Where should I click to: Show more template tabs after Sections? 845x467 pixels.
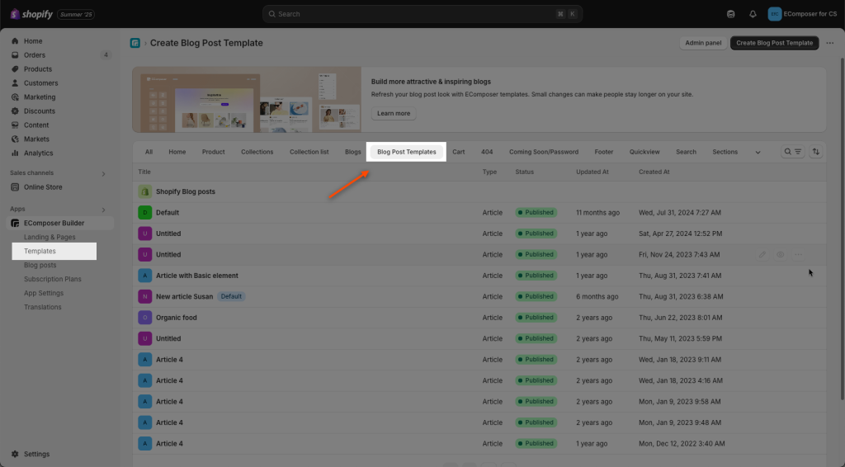coord(758,153)
